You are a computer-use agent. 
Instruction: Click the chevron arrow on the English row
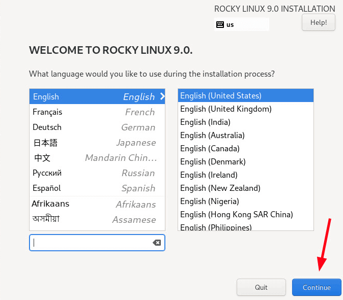point(162,96)
